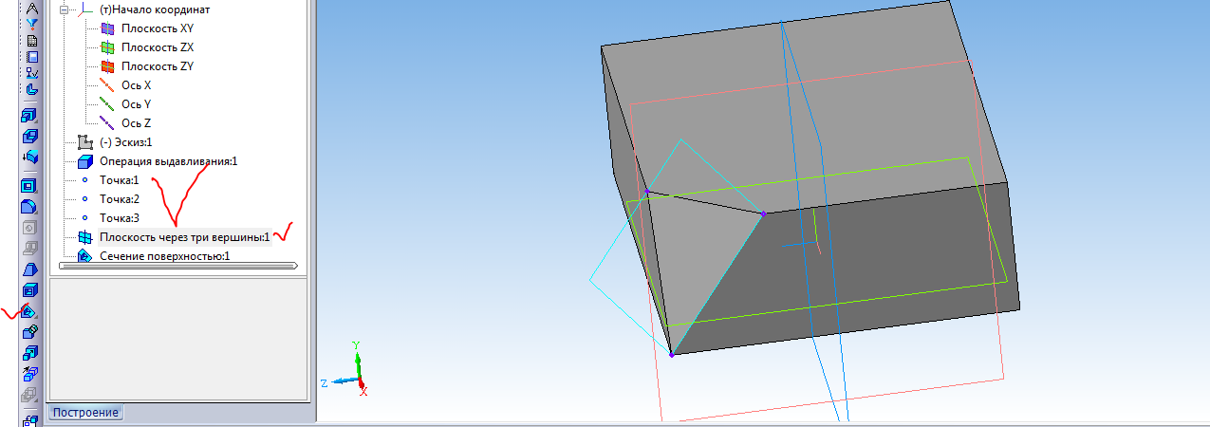The image size is (1210, 427).
Task: Select Точка:3 in the model tree
Action: (120, 218)
